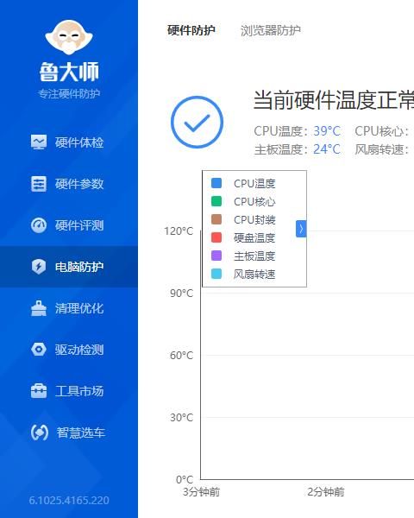This screenshot has width=414, height=518.
Task: Toggle CPU封装 brown legend swatch
Action: (216, 219)
